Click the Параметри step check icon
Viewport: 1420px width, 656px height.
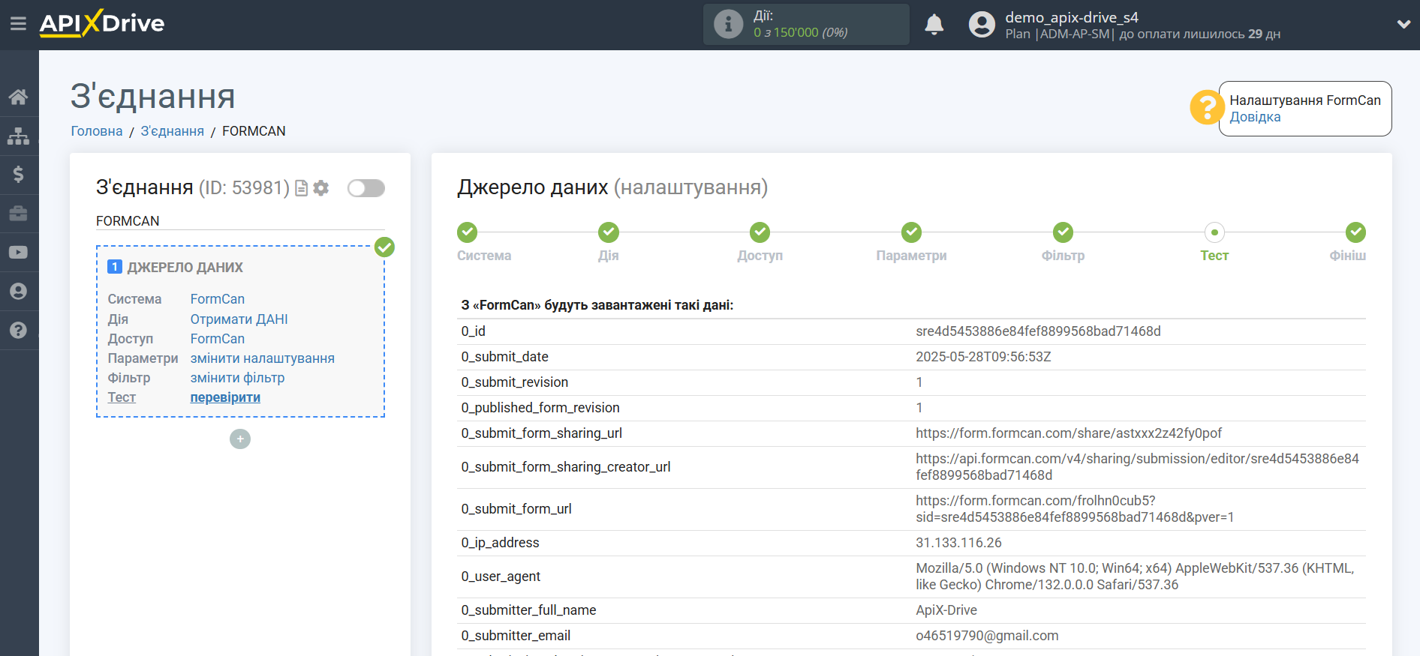click(912, 232)
